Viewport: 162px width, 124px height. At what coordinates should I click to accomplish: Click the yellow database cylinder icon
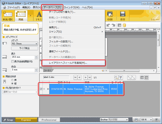click(124, 25)
